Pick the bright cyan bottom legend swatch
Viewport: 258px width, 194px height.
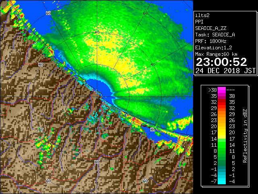(221, 181)
